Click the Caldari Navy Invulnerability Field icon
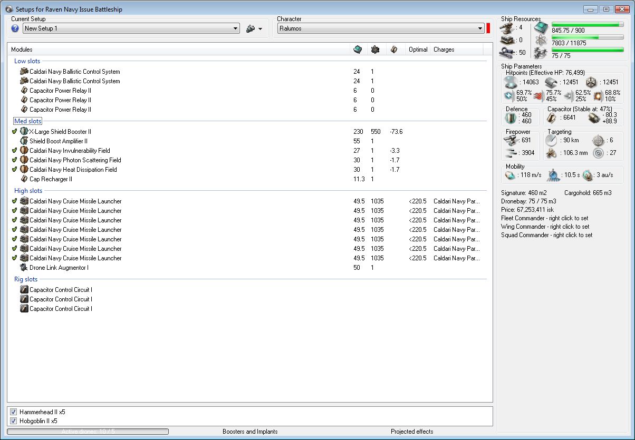Image resolution: width=635 pixels, height=440 pixels. 24,151
